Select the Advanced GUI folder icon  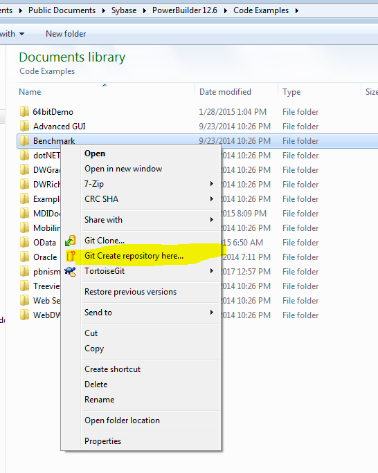coord(24,126)
